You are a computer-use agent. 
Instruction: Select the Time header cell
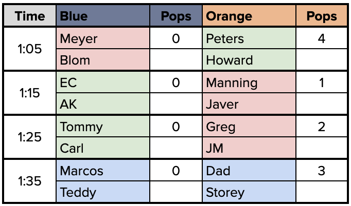click(x=30, y=15)
